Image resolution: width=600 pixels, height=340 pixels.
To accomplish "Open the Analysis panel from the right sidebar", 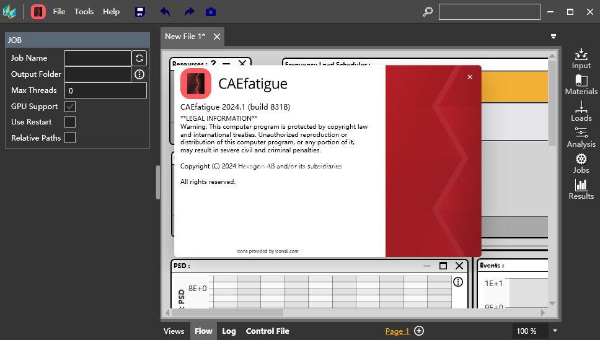I will [x=581, y=137].
